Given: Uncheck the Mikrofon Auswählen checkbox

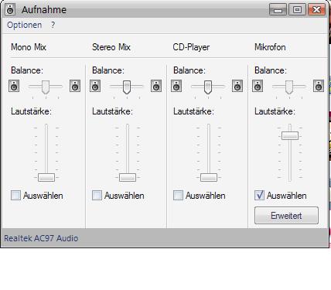Looking at the screenshot, I should pyautogui.click(x=259, y=195).
